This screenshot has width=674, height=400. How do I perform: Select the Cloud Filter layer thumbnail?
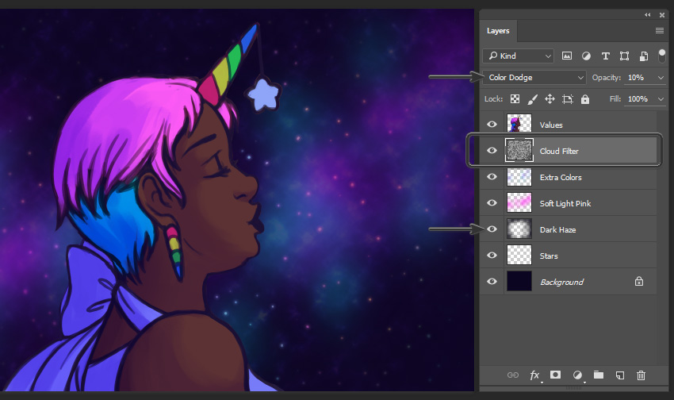[519, 150]
